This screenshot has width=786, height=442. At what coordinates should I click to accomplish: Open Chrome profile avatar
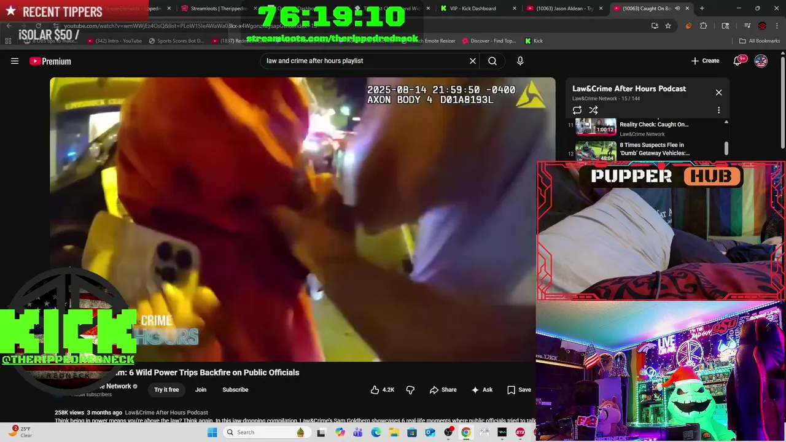(x=762, y=26)
